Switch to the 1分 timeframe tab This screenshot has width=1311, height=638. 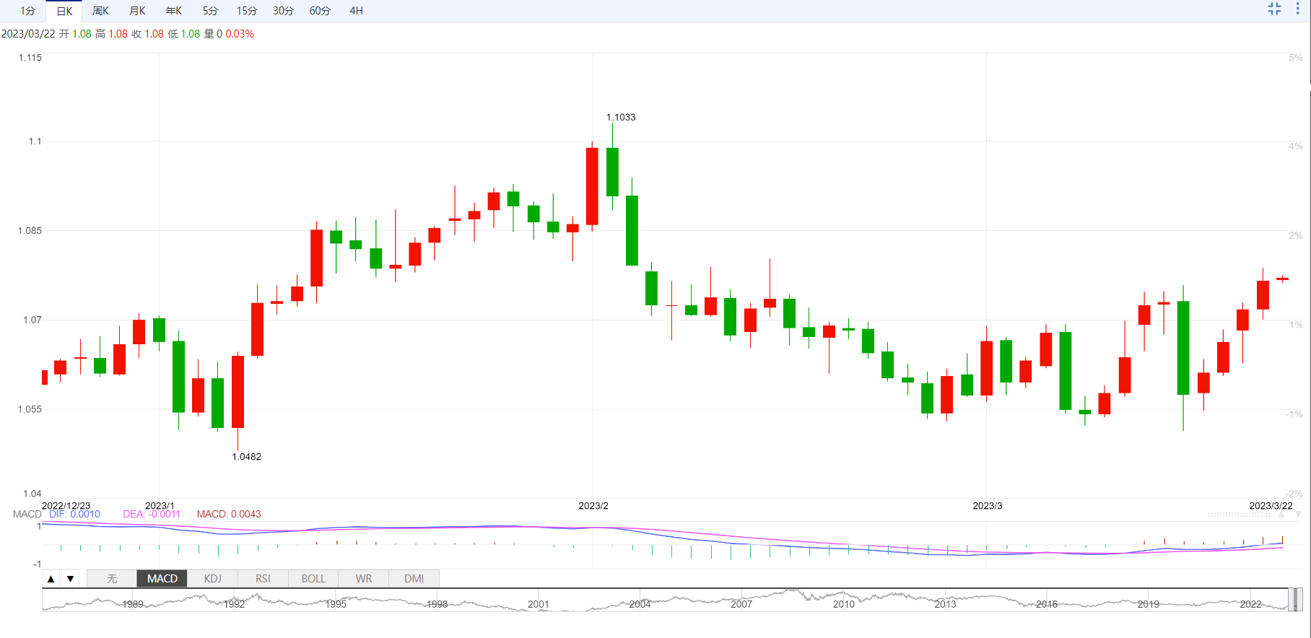pyautogui.click(x=27, y=11)
